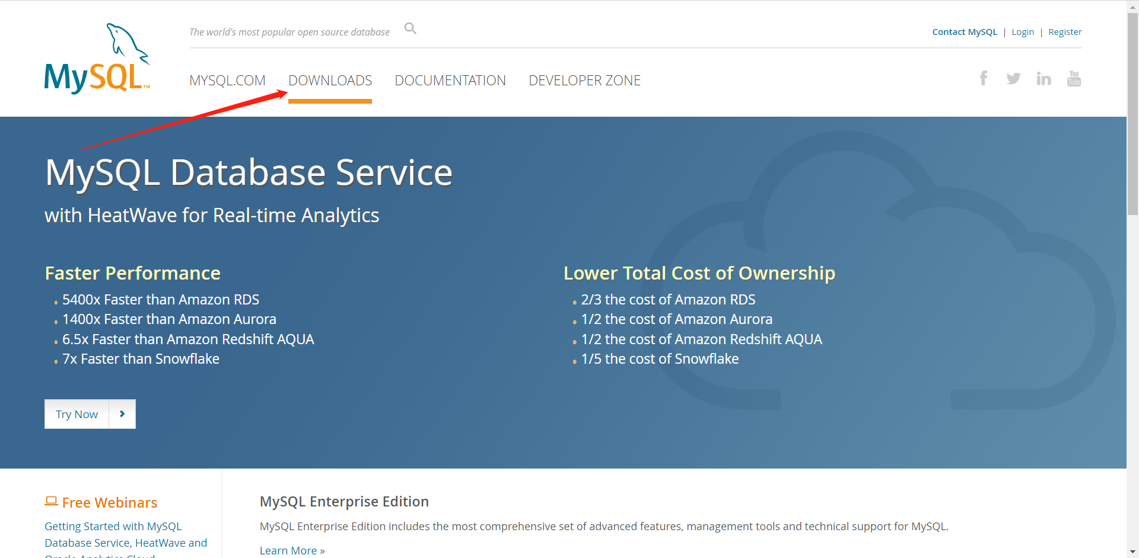
Task: Visit MySQL's Facebook page icon
Action: pos(984,78)
